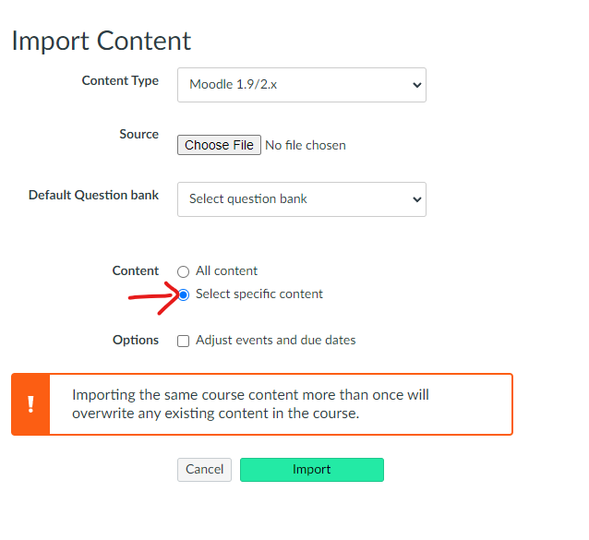Click the red hand-drawn arrow annotation

[152, 295]
